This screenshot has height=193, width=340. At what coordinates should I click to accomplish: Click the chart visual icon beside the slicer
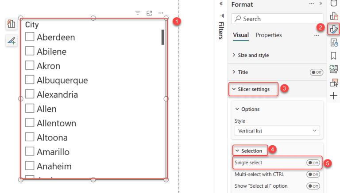point(11,23)
